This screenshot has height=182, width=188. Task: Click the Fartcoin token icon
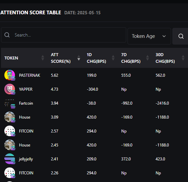[x=10, y=103]
